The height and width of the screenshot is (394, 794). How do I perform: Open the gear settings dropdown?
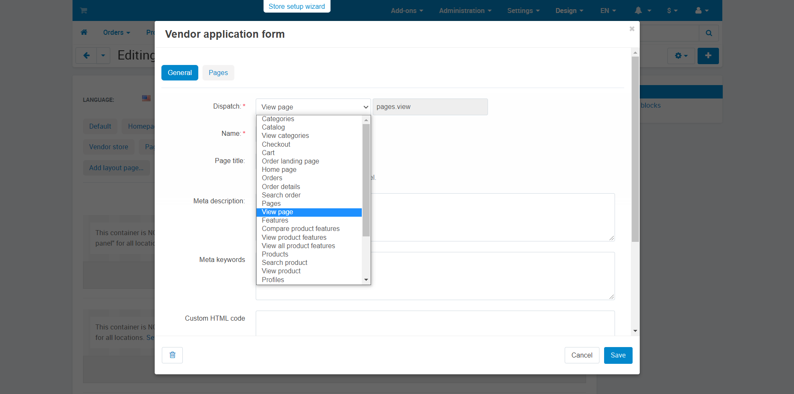pos(681,56)
